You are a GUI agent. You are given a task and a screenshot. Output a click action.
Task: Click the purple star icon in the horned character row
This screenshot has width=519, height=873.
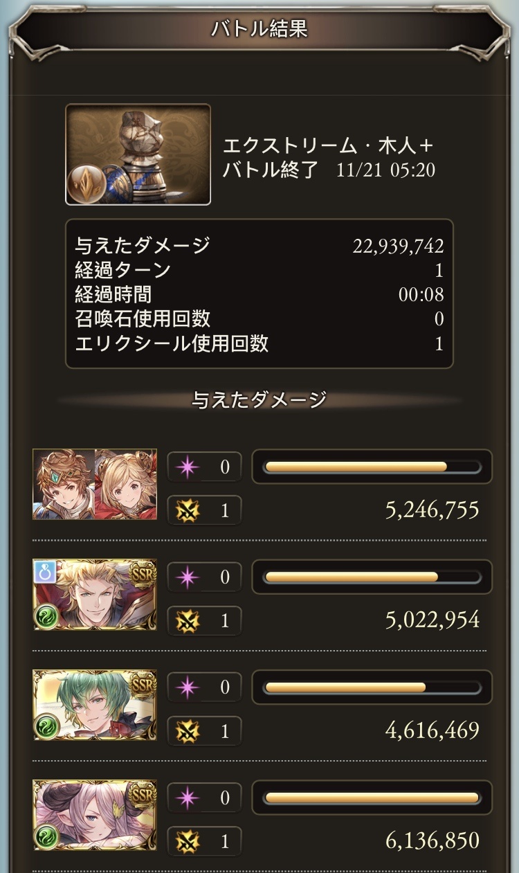tap(185, 798)
